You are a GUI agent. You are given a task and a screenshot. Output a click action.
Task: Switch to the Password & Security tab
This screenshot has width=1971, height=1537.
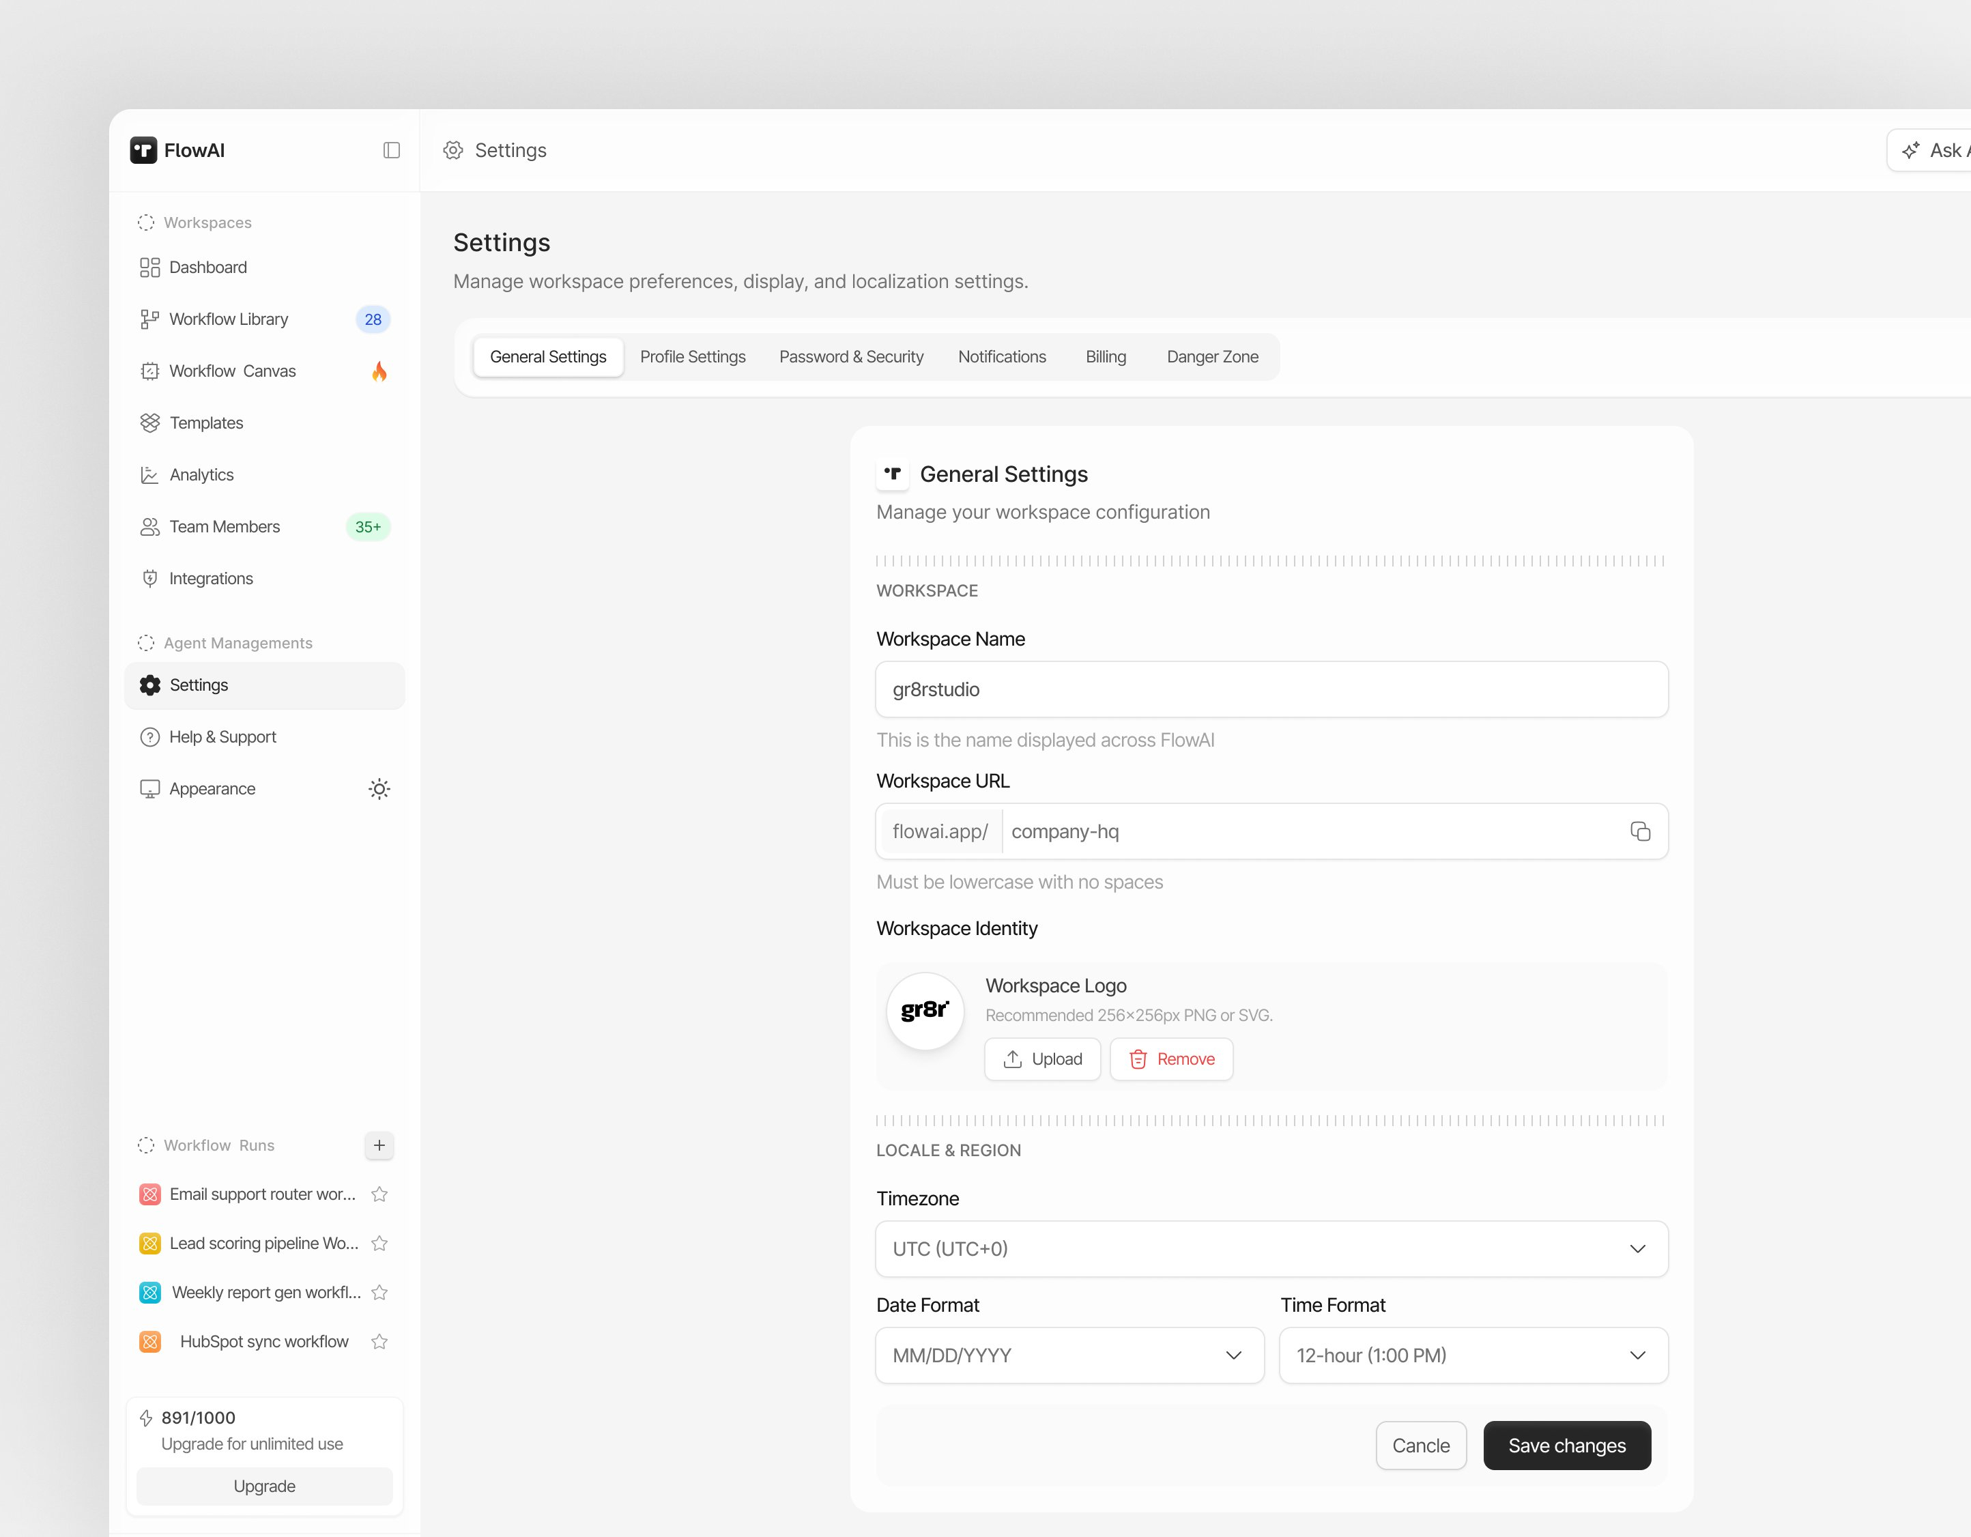(x=851, y=356)
